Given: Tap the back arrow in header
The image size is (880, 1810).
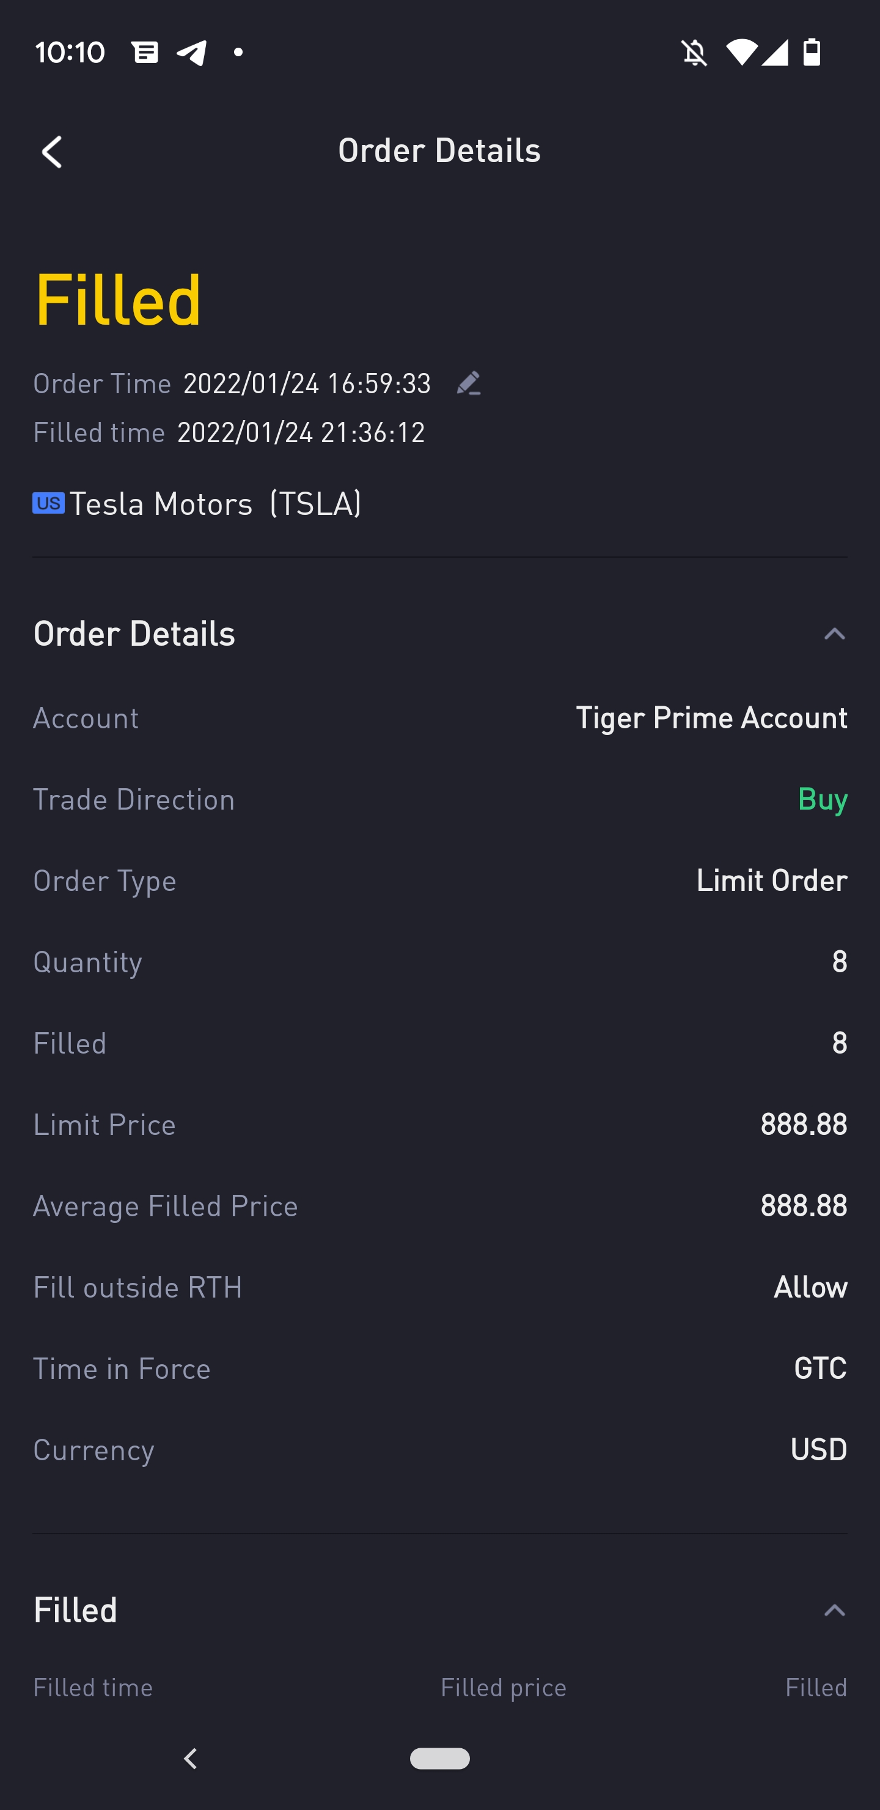Looking at the screenshot, I should (x=52, y=152).
